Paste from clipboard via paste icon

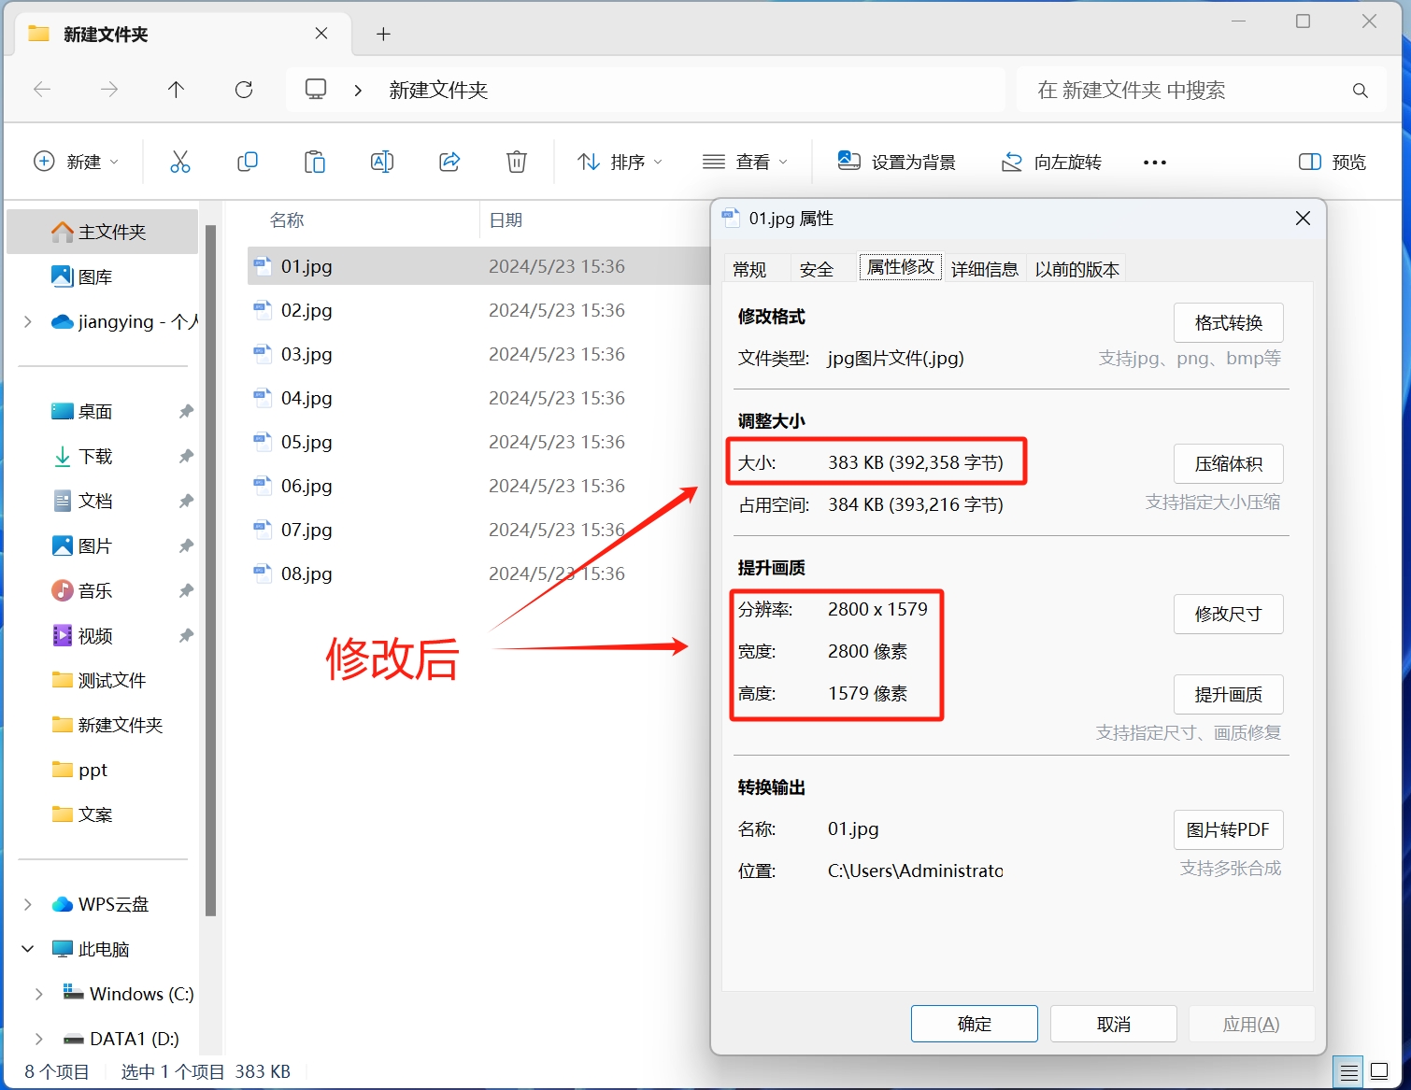coord(315,161)
